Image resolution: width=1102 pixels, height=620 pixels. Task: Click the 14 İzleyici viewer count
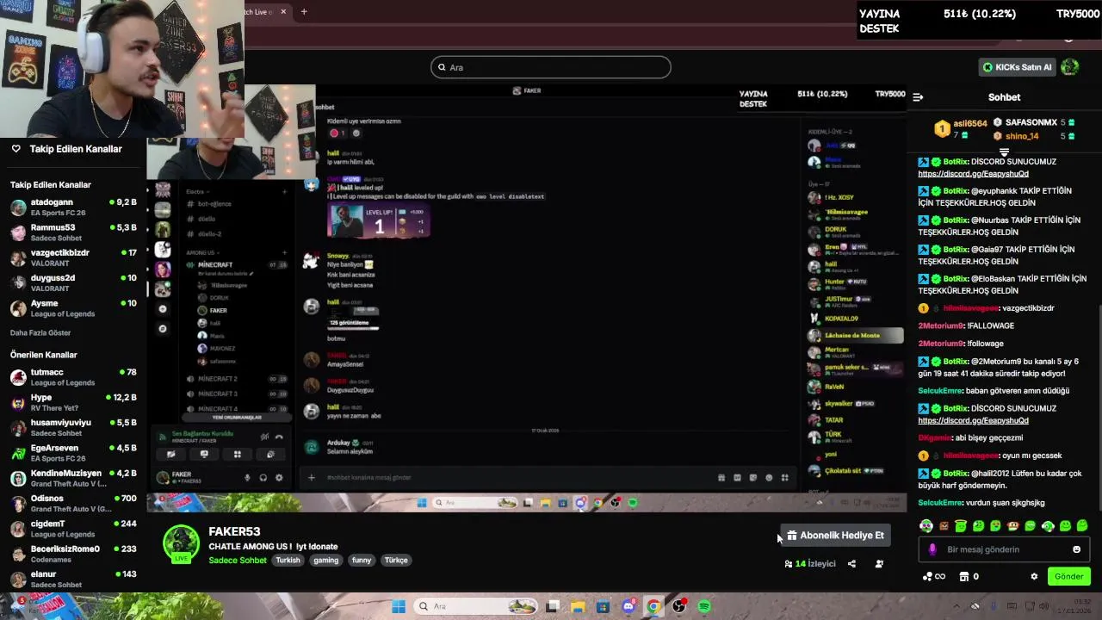[x=809, y=564]
